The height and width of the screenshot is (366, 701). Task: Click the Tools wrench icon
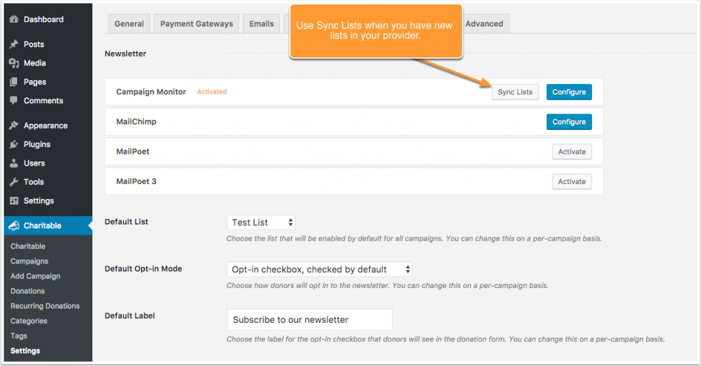pyautogui.click(x=14, y=182)
